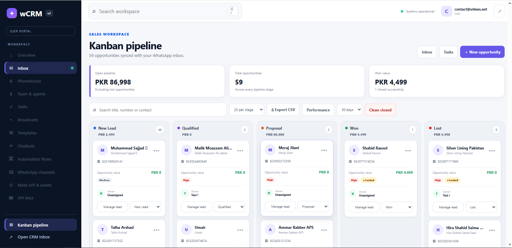Viewport: 512px width, 248px height.
Task: Focus the Search title, number or contact field
Action: (x=158, y=110)
